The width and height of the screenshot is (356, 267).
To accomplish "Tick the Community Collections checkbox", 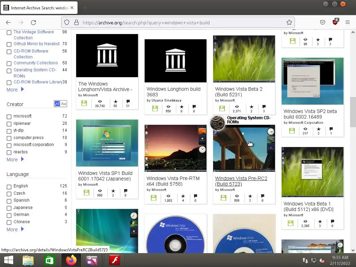I will click(9, 63).
